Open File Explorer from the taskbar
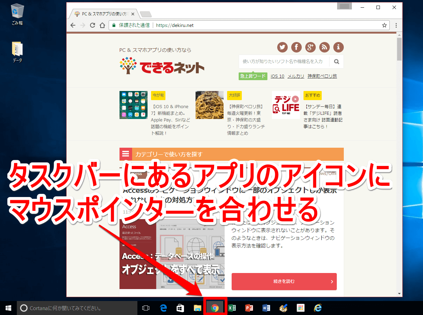This screenshot has height=315, width=423. pos(197,308)
